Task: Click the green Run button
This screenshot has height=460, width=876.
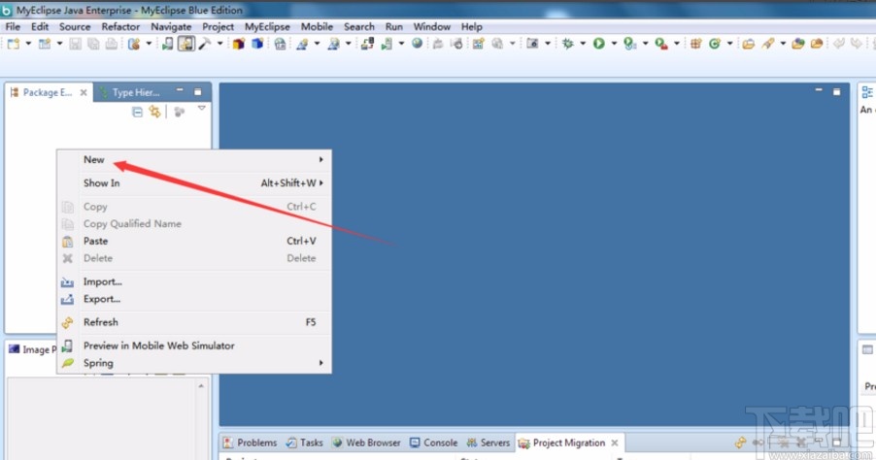Action: 599,44
